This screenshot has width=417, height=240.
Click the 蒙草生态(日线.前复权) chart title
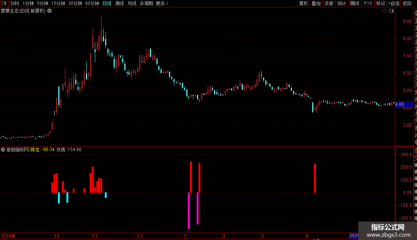(23, 11)
